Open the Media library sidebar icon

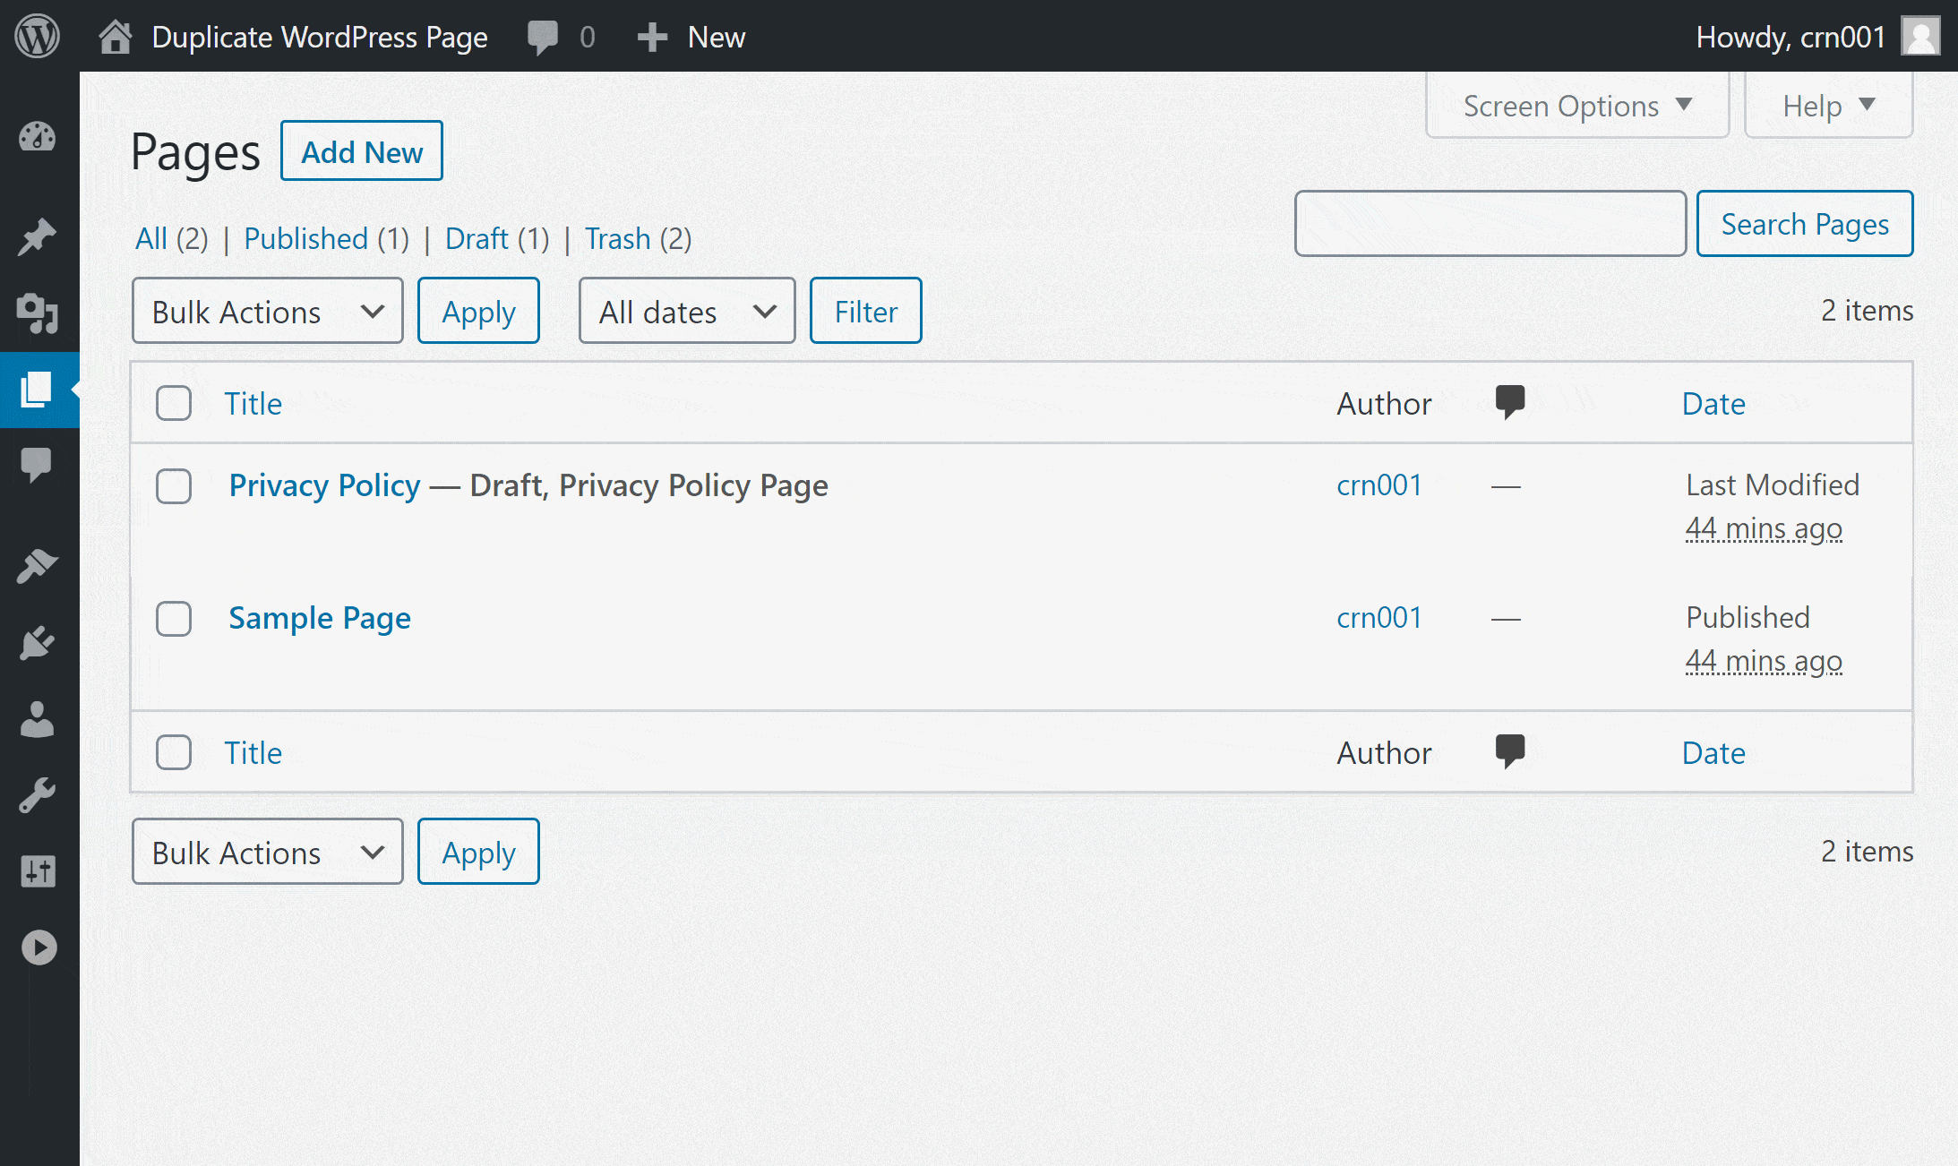click(x=39, y=315)
